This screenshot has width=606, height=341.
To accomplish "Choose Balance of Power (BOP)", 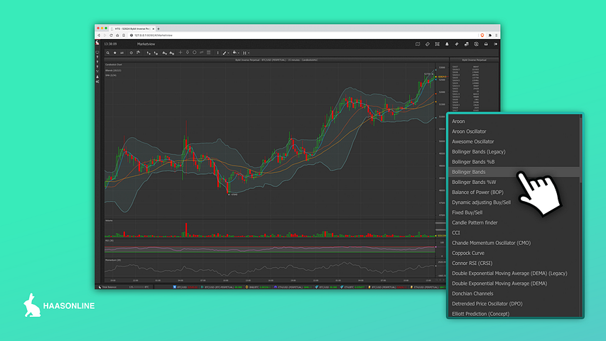I will tap(477, 192).
